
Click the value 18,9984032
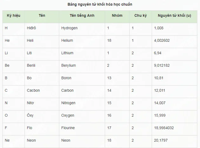click(164, 128)
